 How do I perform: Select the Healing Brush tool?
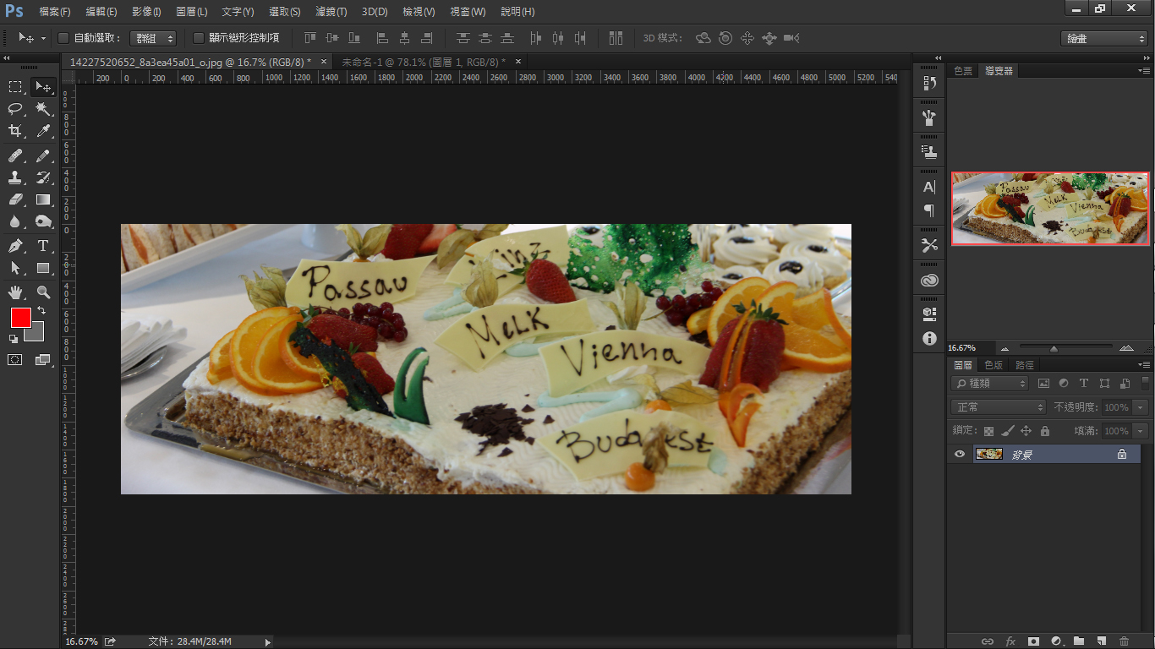click(15, 155)
